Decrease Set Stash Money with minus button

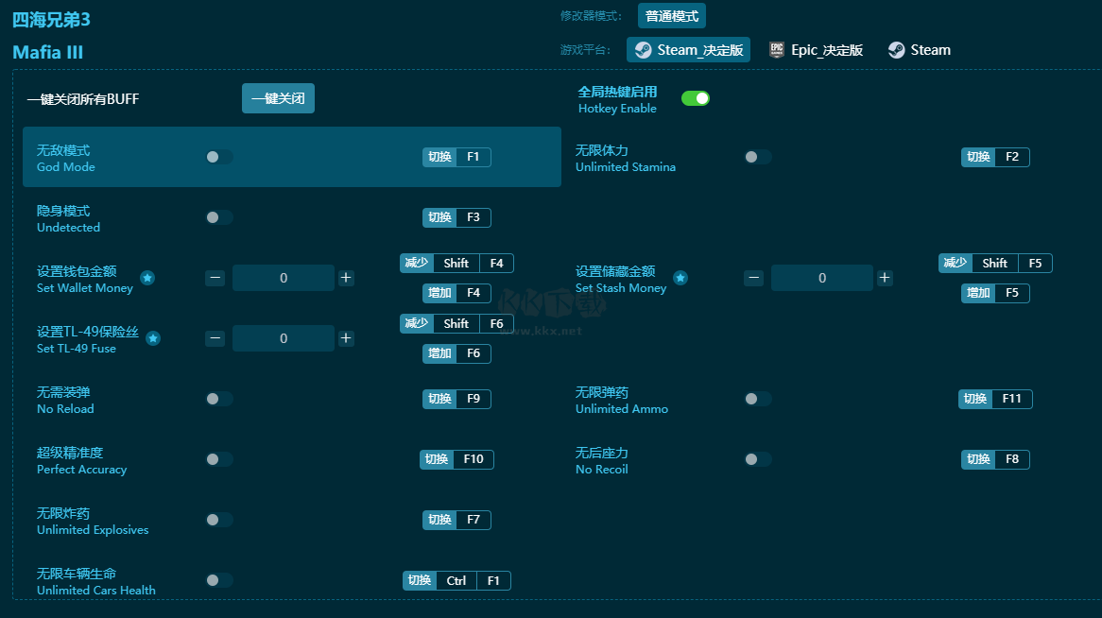753,278
